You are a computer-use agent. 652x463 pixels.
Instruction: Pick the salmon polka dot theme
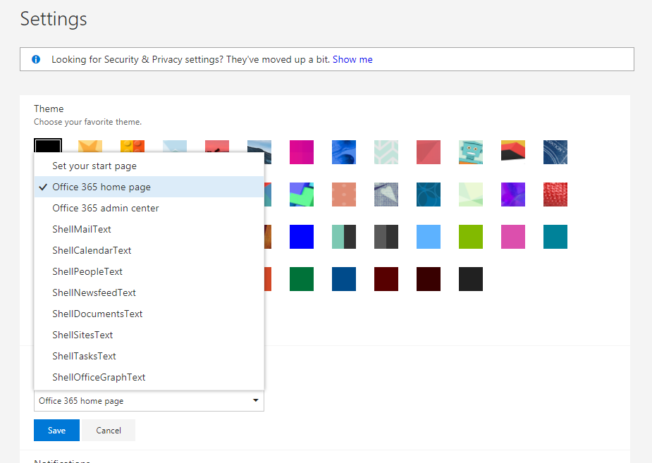(x=344, y=195)
